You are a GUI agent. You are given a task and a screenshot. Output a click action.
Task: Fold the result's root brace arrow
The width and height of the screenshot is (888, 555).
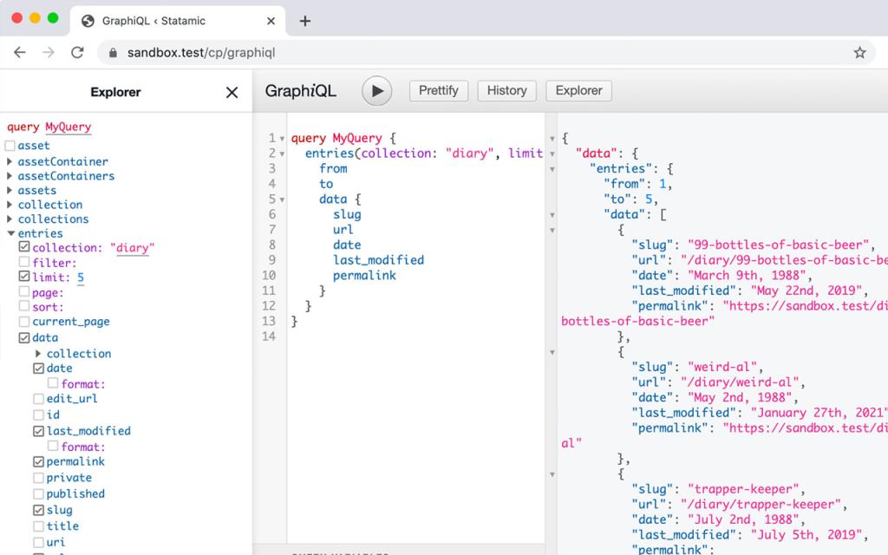[552, 139]
